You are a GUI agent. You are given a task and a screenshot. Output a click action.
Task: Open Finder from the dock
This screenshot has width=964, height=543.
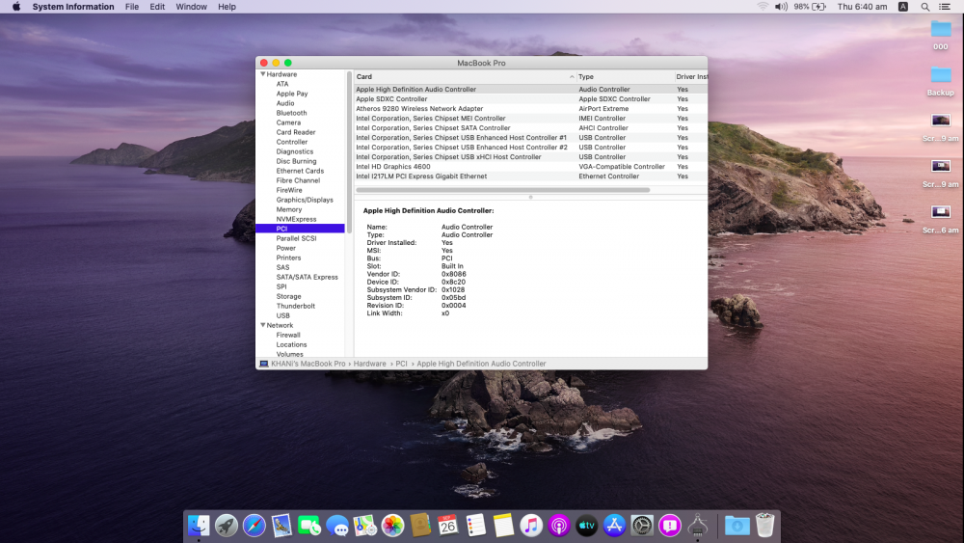pos(199,526)
